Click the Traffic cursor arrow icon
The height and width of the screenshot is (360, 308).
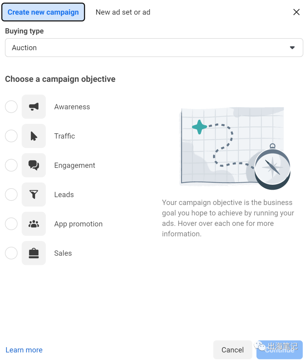(34, 136)
